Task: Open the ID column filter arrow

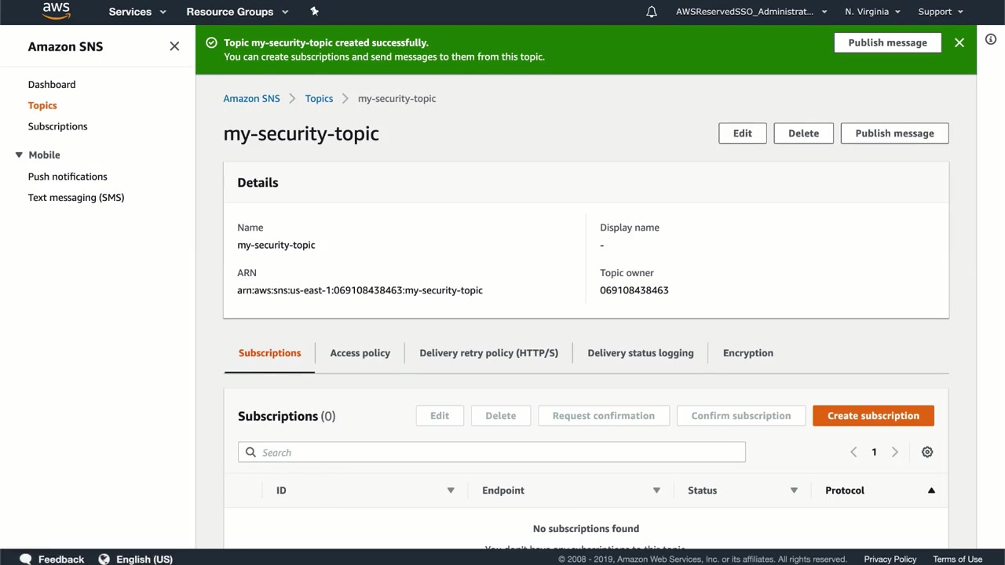Action: 451,490
